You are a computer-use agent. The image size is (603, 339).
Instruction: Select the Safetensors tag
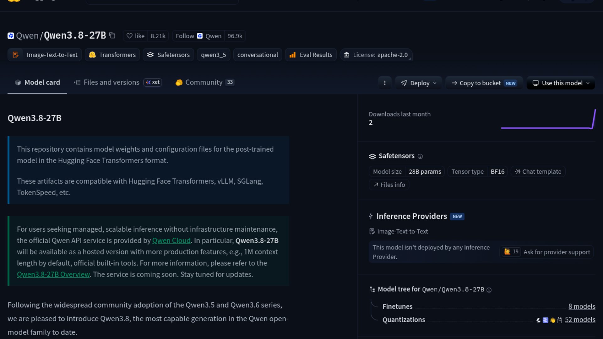tap(168, 55)
